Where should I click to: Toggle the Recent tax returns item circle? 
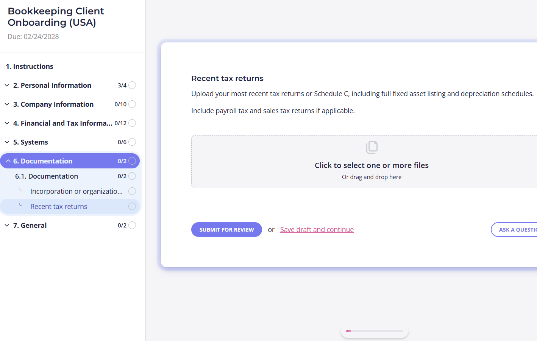[x=132, y=206]
